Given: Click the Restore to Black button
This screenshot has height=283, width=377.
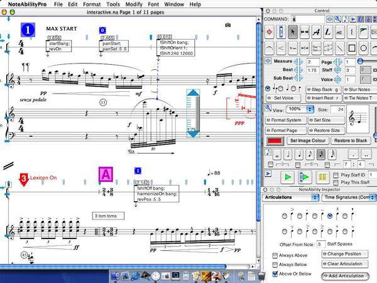Looking at the screenshot, I should pyautogui.click(x=352, y=140).
